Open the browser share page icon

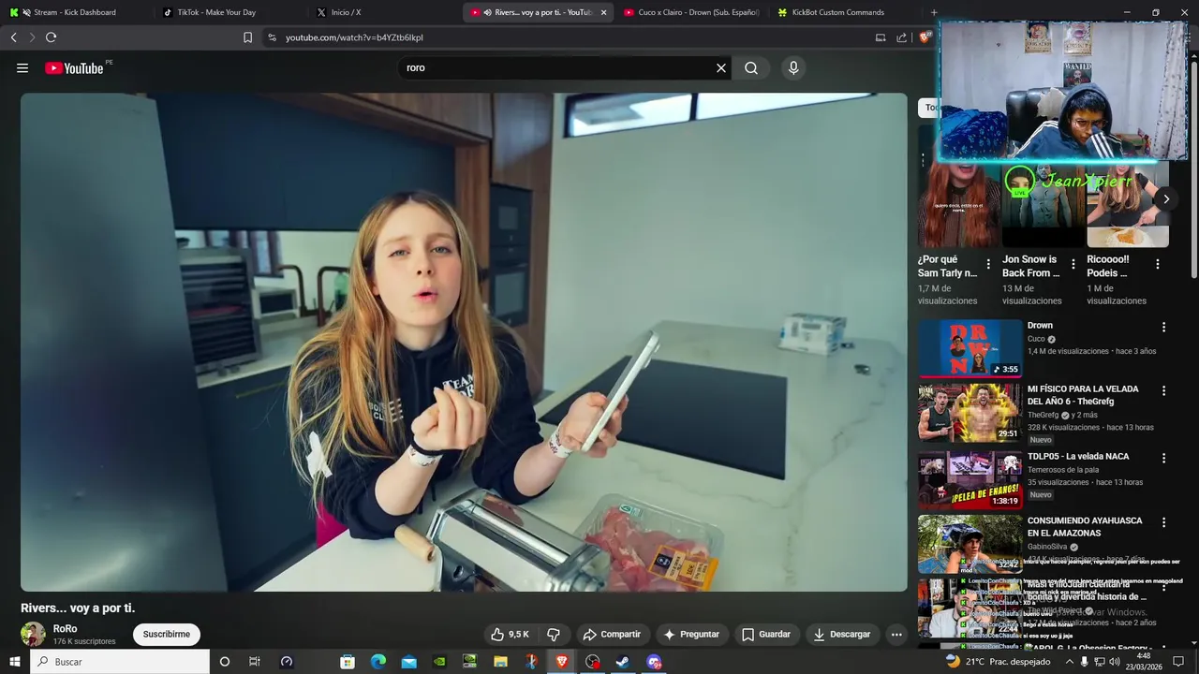(x=901, y=37)
